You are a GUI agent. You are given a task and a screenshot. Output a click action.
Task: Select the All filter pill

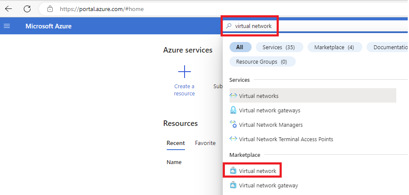pyautogui.click(x=241, y=47)
